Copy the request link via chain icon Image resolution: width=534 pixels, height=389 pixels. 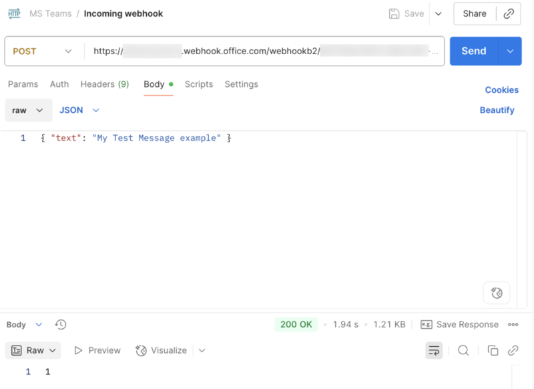pyautogui.click(x=509, y=13)
